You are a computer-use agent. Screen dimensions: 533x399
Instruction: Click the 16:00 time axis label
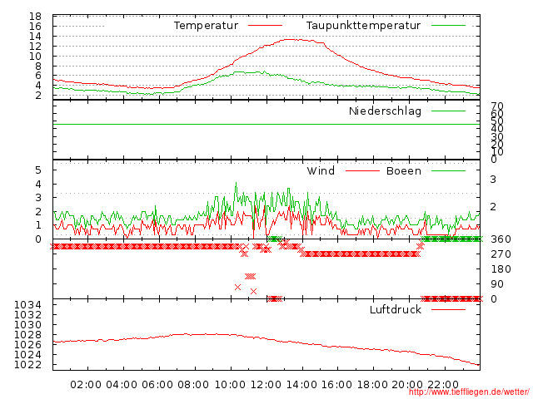pos(336,385)
